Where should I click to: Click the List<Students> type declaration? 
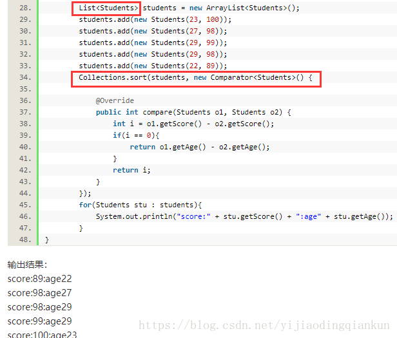[108, 8]
